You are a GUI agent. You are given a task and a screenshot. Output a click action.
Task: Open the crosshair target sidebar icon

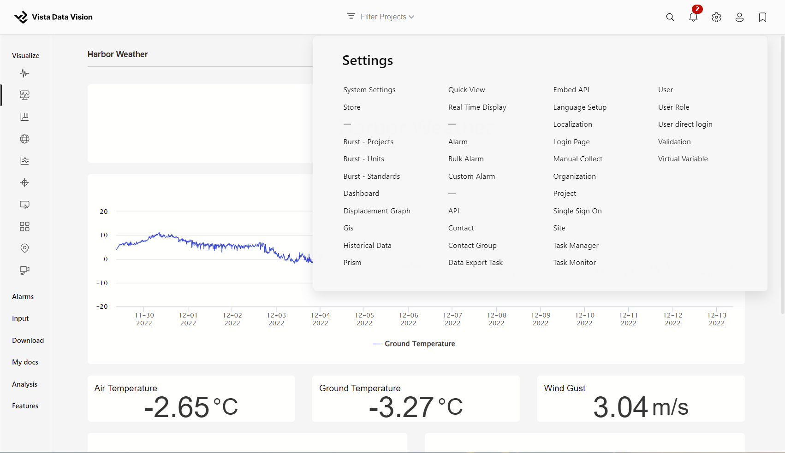[25, 182]
